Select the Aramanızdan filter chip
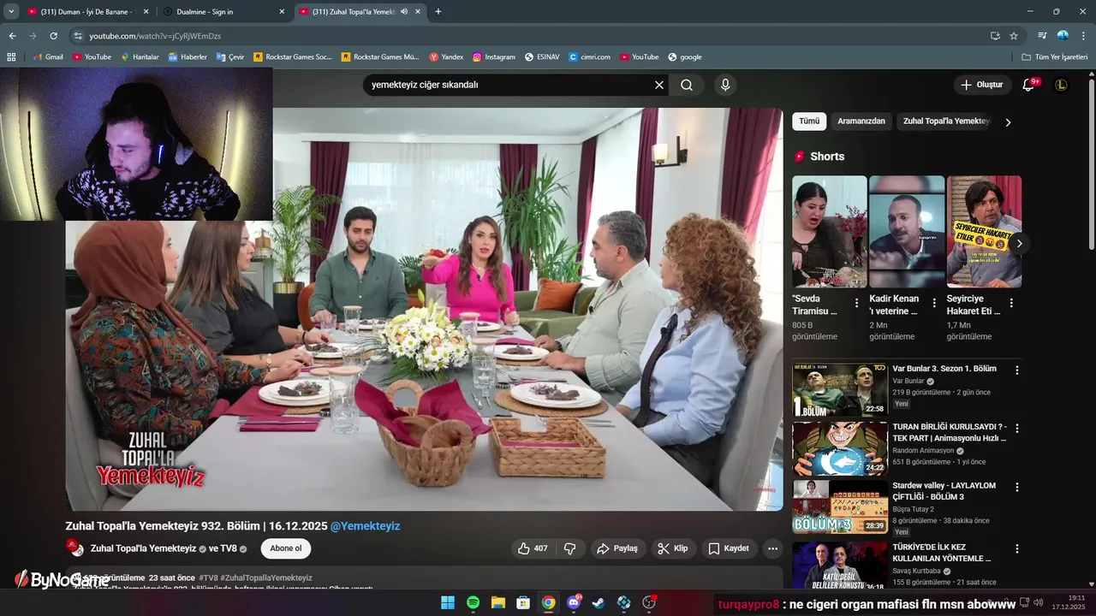 tap(861, 121)
